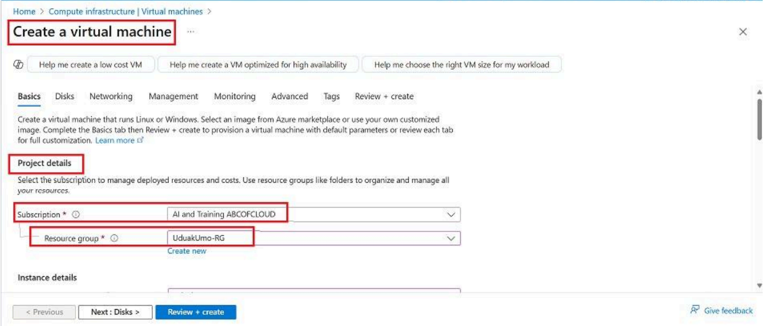Close the Create a virtual machine pane

pos(742,32)
